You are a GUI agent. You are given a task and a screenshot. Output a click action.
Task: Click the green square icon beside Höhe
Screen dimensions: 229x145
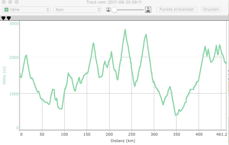6,10
